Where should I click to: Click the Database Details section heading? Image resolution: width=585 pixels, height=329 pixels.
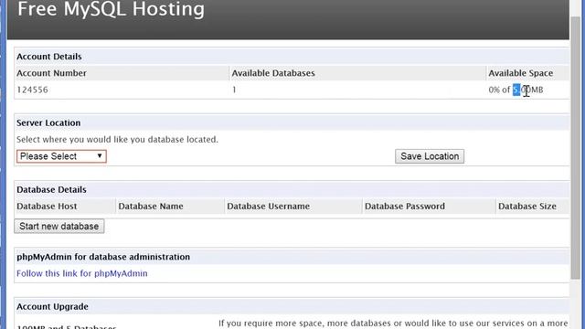pos(51,189)
